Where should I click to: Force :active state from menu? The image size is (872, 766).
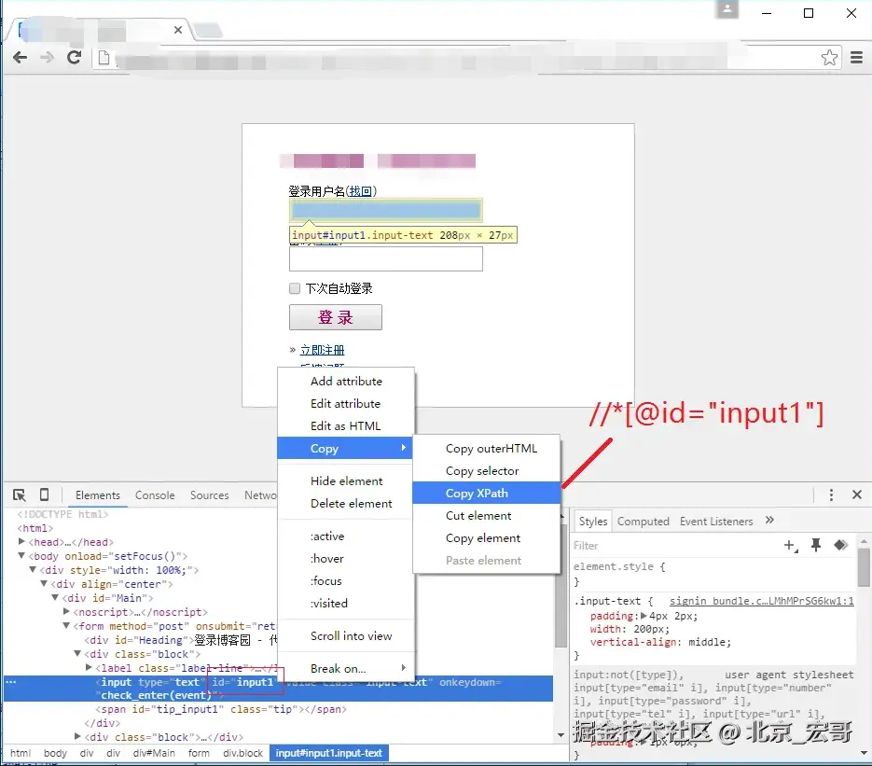pyautogui.click(x=346, y=536)
